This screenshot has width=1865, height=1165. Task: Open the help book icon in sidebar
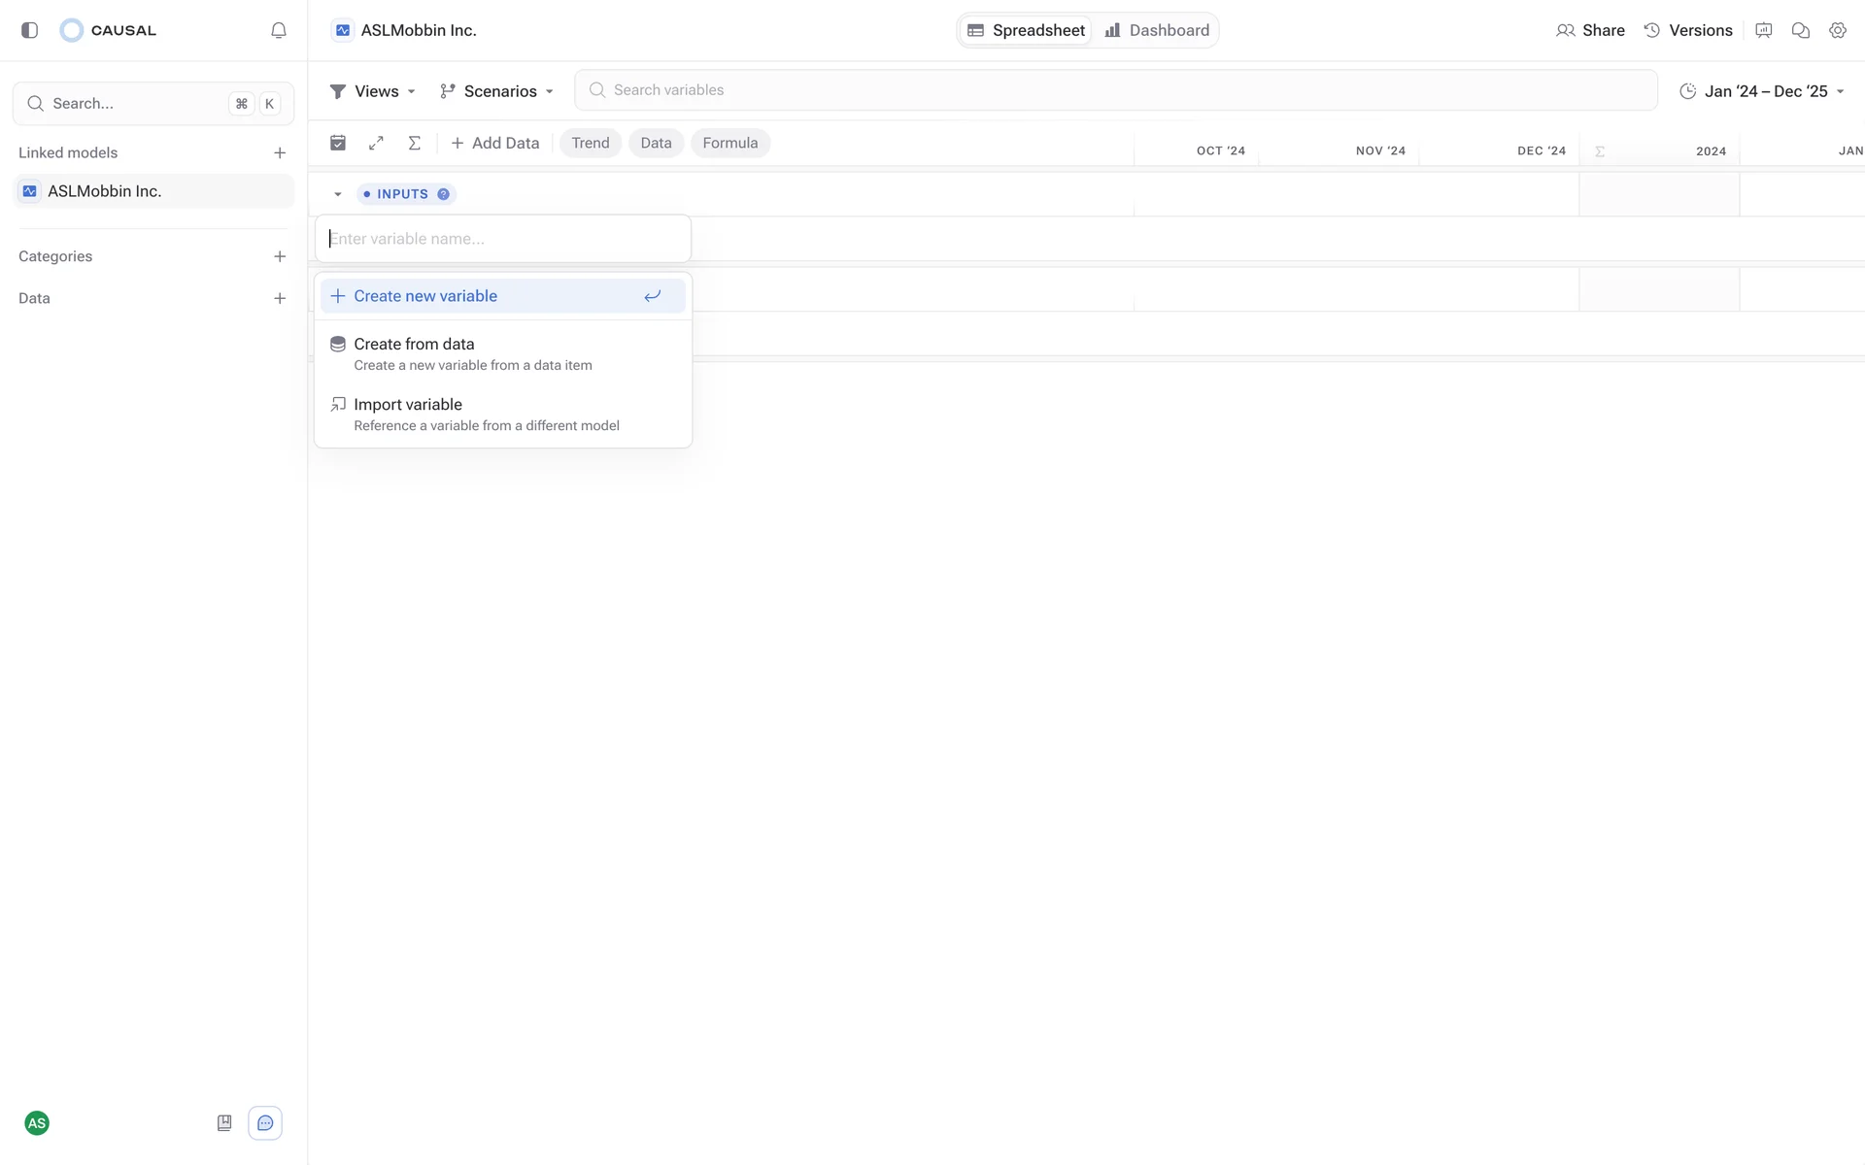[224, 1123]
